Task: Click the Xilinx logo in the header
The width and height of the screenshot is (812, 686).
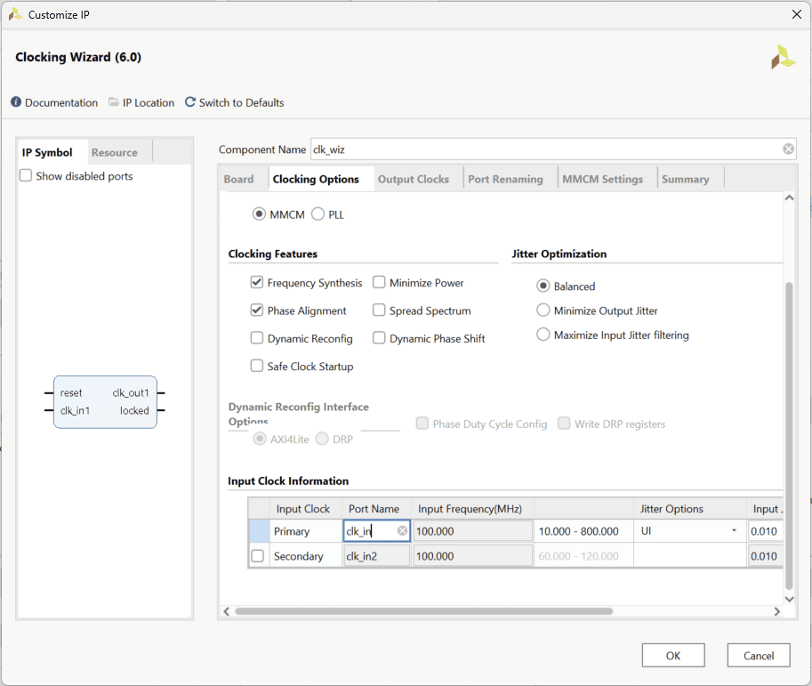Action: [783, 57]
